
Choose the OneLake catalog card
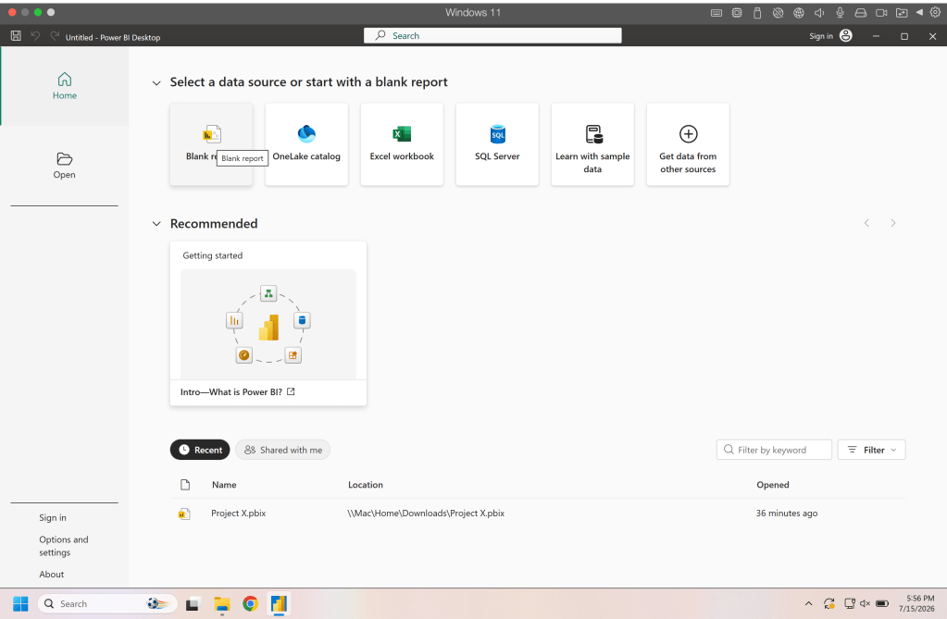(x=306, y=143)
